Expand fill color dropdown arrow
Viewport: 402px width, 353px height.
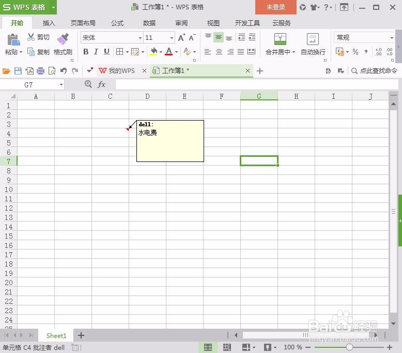coord(161,52)
